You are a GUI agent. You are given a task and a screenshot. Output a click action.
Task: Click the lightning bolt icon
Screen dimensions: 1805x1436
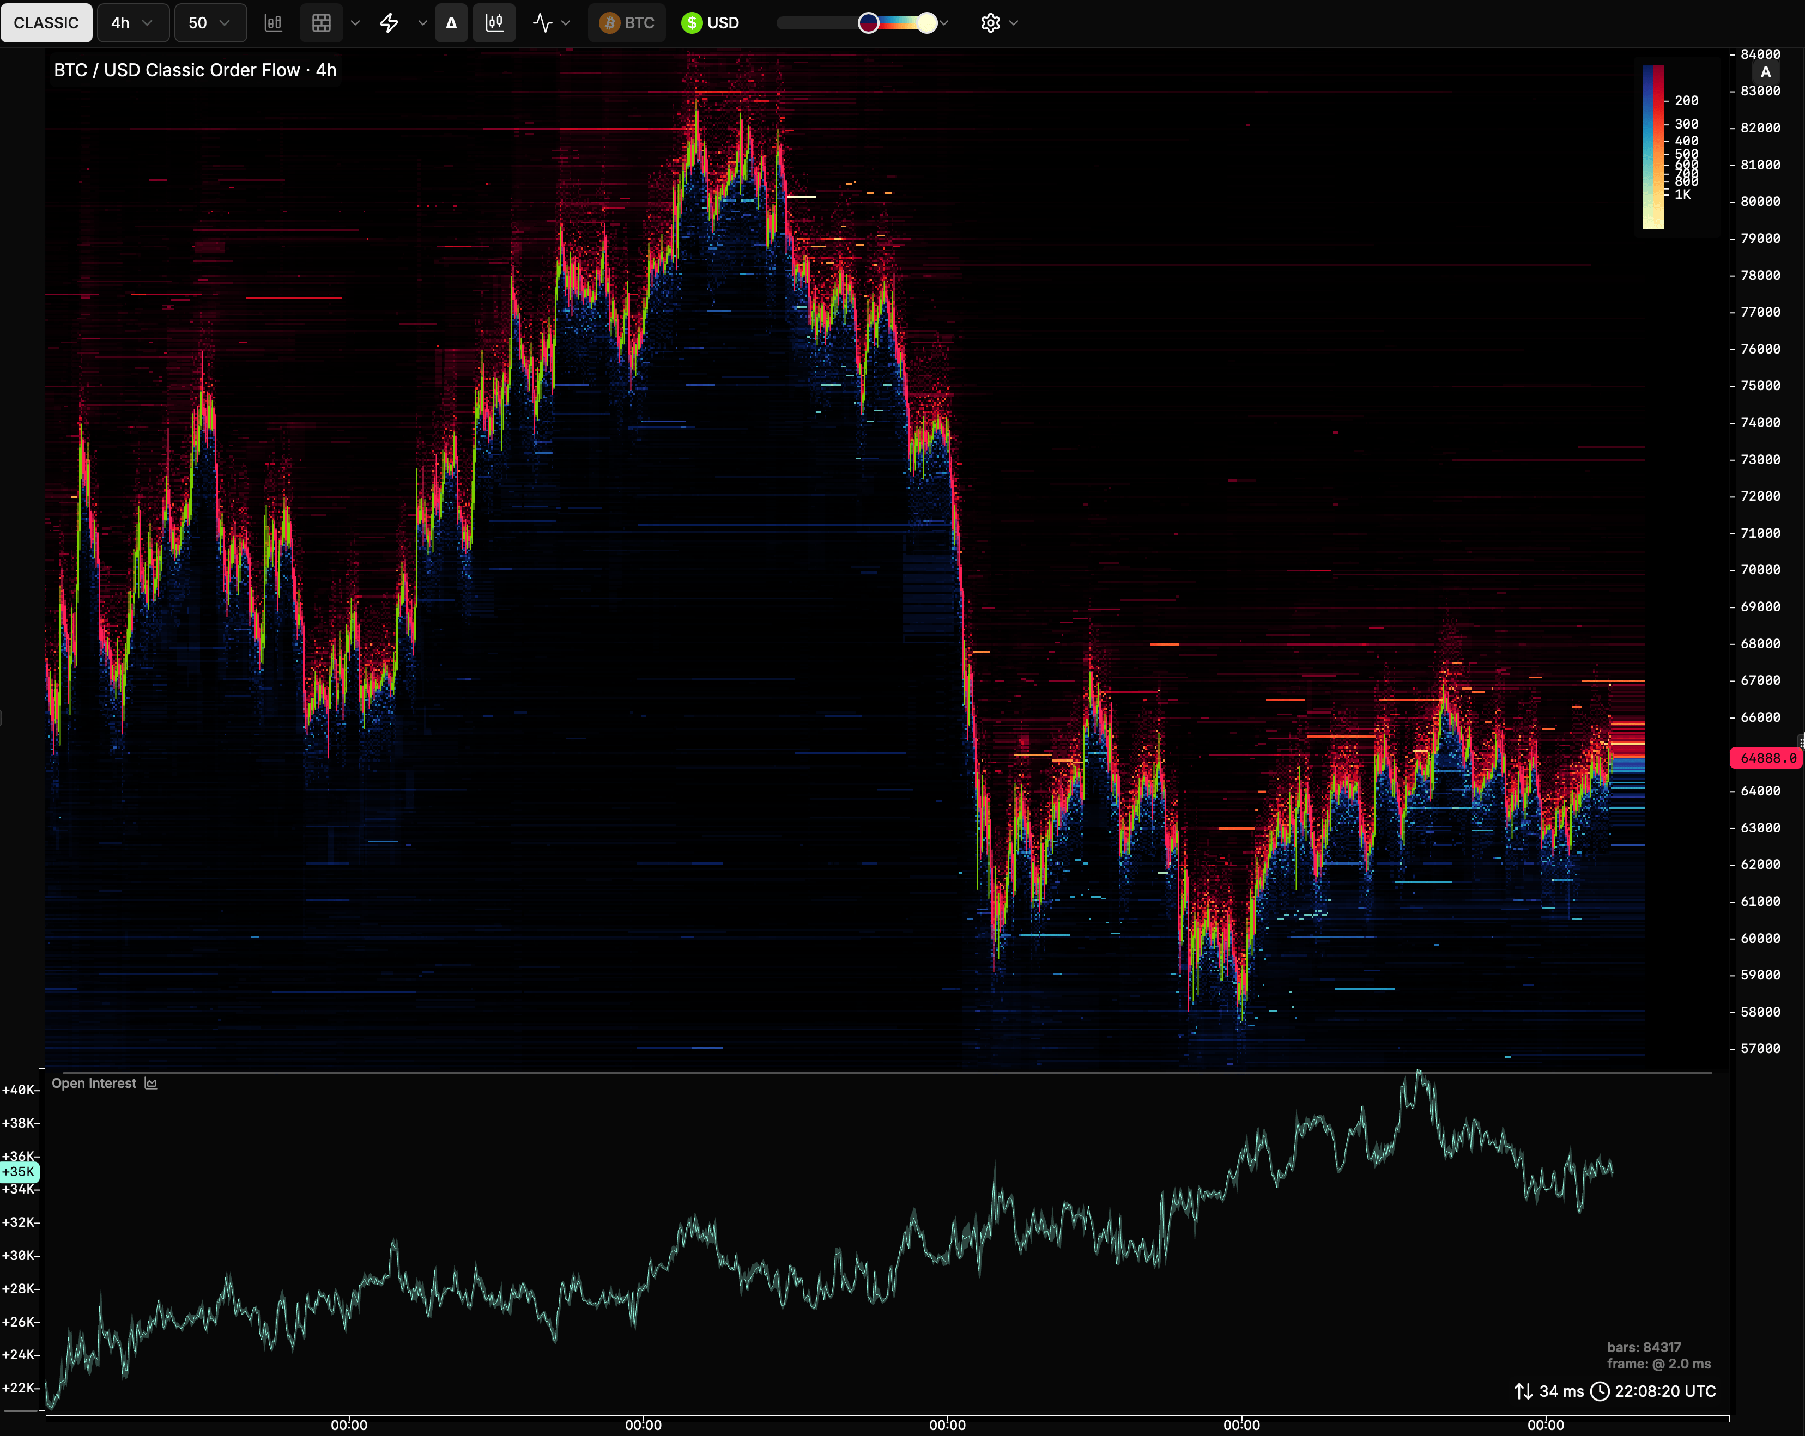(389, 22)
